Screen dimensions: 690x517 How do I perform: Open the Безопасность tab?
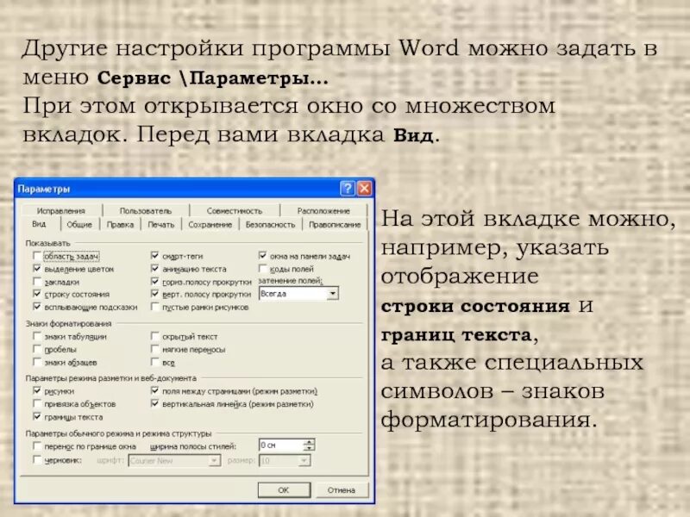point(270,225)
